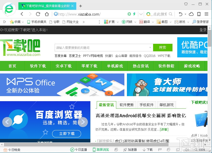Image resolution: width=212 pixels, height=153 pixels.
Task: Go to 首页 in site navigation
Action: pyautogui.click(x=12, y=66)
